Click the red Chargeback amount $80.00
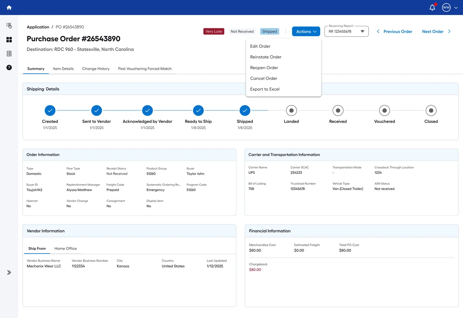Image resolution: width=463 pixels, height=318 pixels. tap(255, 270)
